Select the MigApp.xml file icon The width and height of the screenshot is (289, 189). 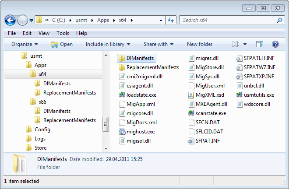[122, 104]
